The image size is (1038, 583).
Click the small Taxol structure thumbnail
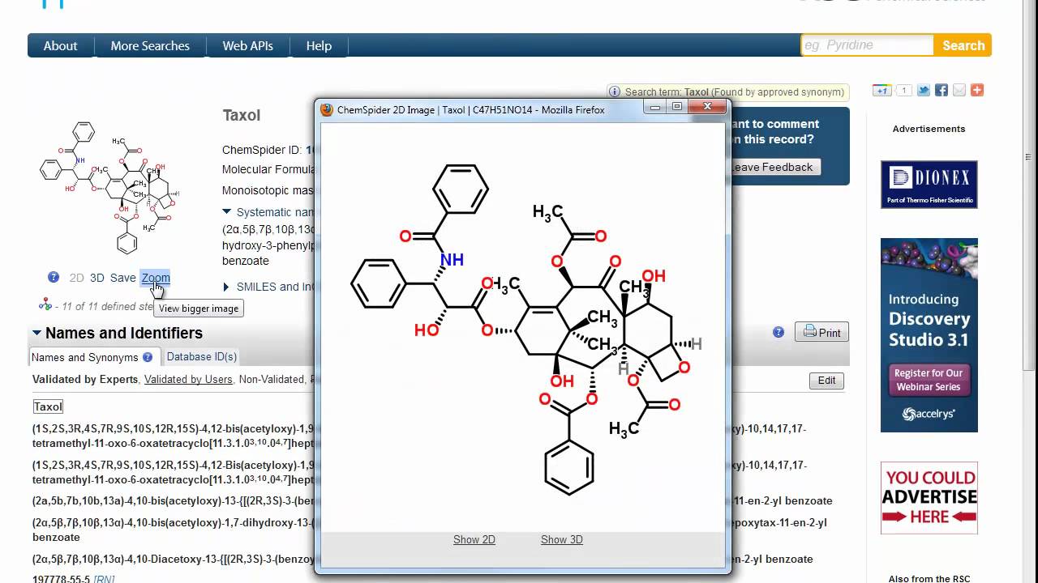pyautogui.click(x=109, y=188)
